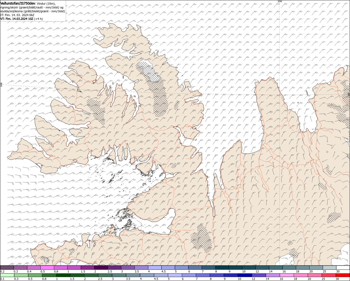Pick the lower scale's bright red swatch at 30
350x281 pixels.
click(343, 275)
